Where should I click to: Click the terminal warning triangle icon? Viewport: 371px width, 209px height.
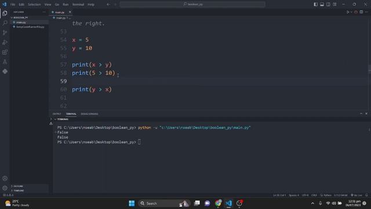coord(51,124)
